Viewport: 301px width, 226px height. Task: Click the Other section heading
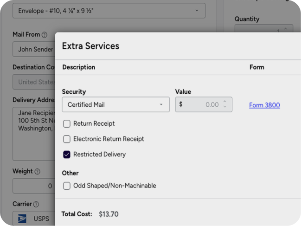tap(70, 173)
